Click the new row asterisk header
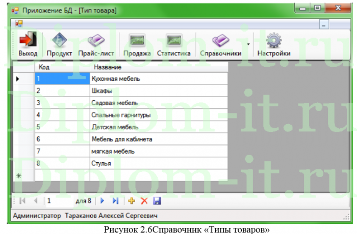The width and height of the screenshot is (357, 234). (x=23, y=175)
